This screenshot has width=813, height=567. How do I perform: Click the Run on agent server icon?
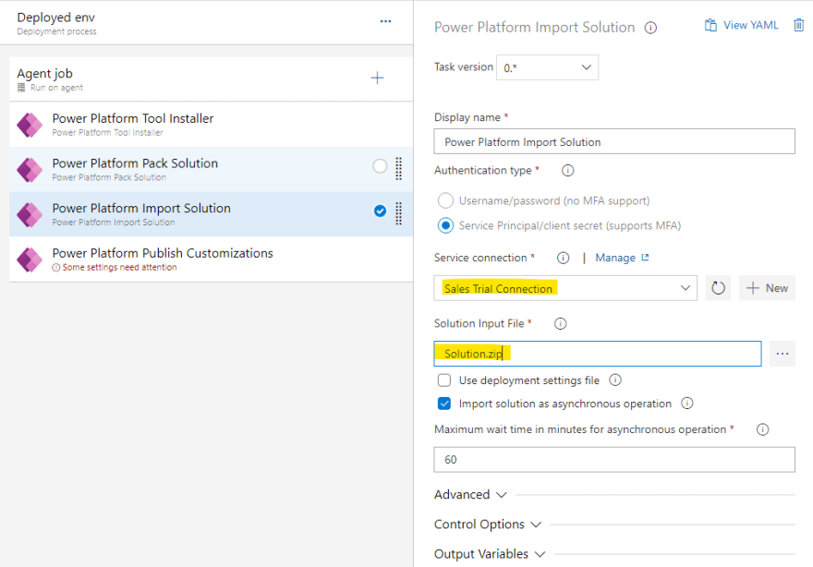pos(21,88)
